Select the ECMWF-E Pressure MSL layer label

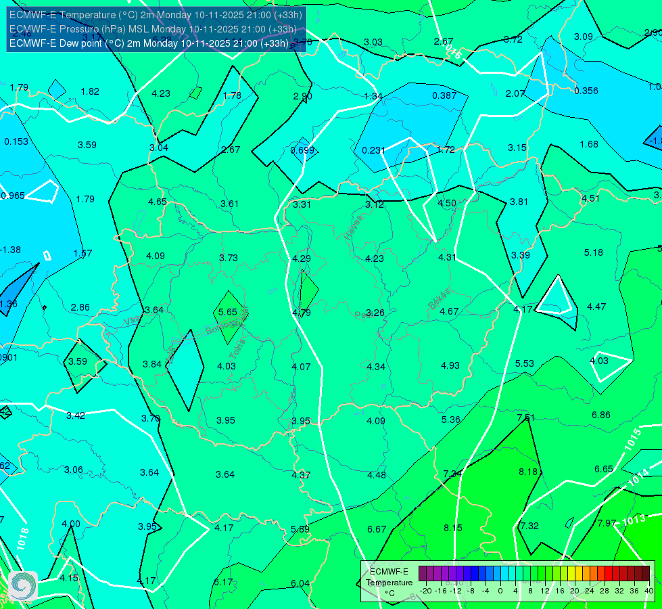click(x=153, y=29)
